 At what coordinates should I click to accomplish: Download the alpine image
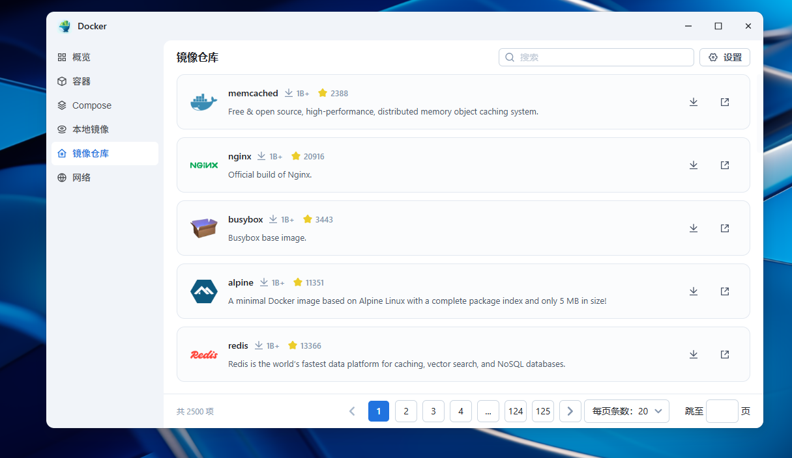coord(694,291)
